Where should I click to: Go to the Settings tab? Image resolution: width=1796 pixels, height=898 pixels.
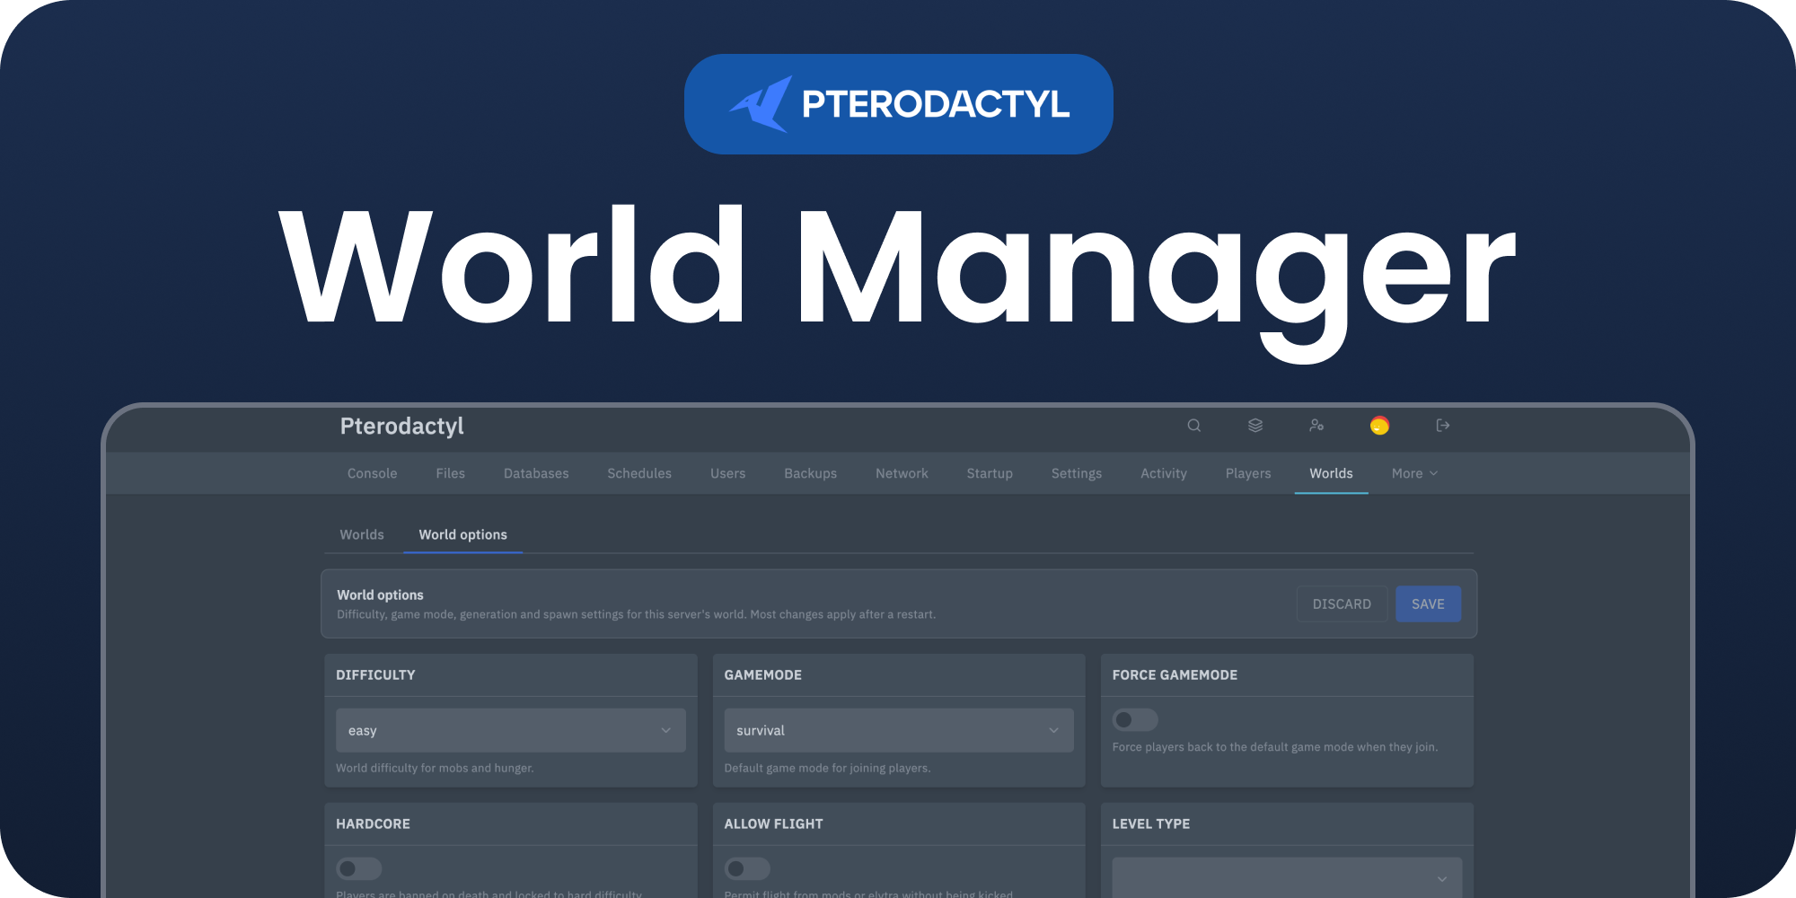[x=1077, y=473]
